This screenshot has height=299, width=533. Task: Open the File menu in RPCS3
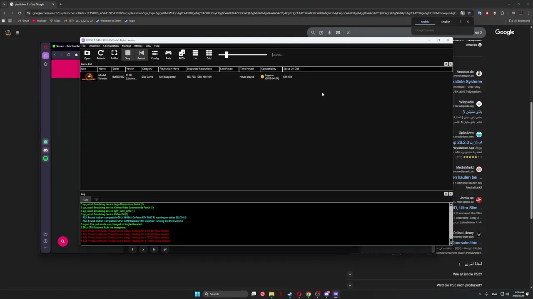83,46
